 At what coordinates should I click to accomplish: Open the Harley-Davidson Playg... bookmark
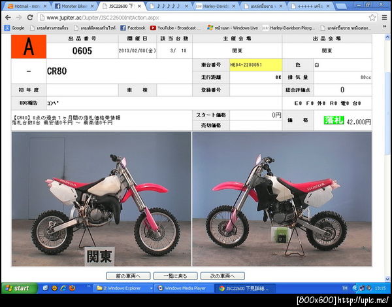point(289,27)
